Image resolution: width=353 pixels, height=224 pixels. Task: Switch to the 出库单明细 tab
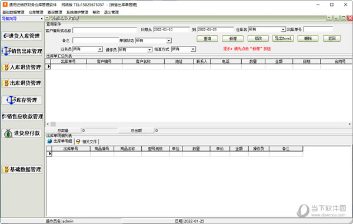coord(60,141)
